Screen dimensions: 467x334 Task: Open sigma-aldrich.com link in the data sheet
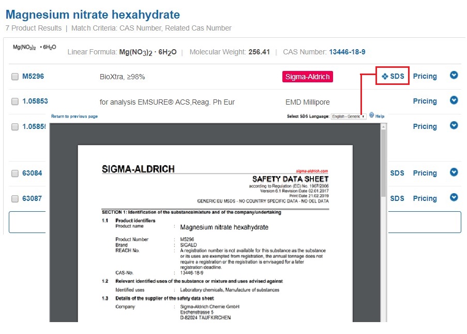[x=312, y=171]
